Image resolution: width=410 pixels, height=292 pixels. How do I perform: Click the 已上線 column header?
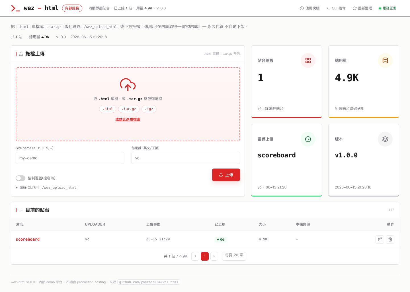220,224
